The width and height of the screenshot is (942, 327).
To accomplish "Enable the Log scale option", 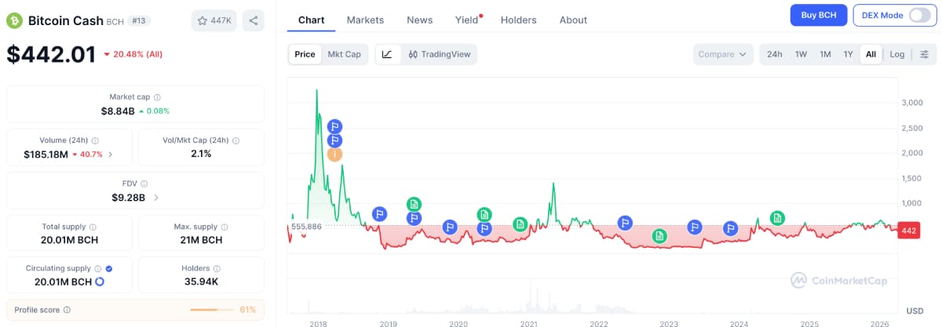I will click(896, 54).
